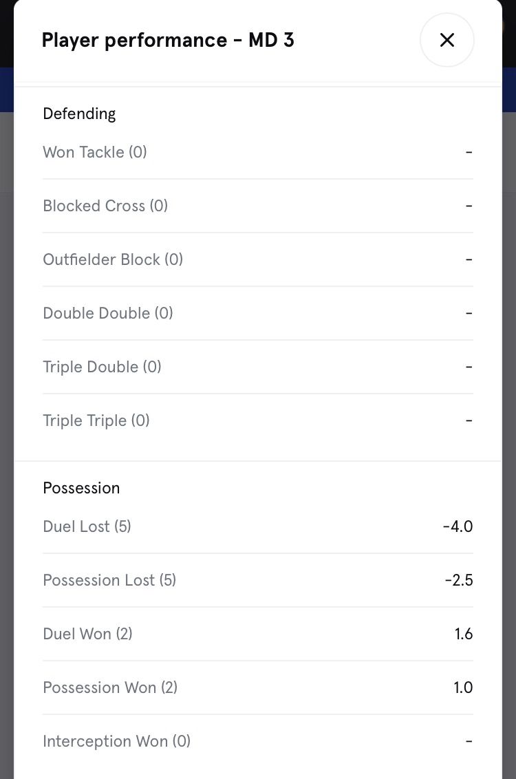This screenshot has height=779, width=516.
Task: Click the 1.6 Duel Won score
Action: click(464, 634)
